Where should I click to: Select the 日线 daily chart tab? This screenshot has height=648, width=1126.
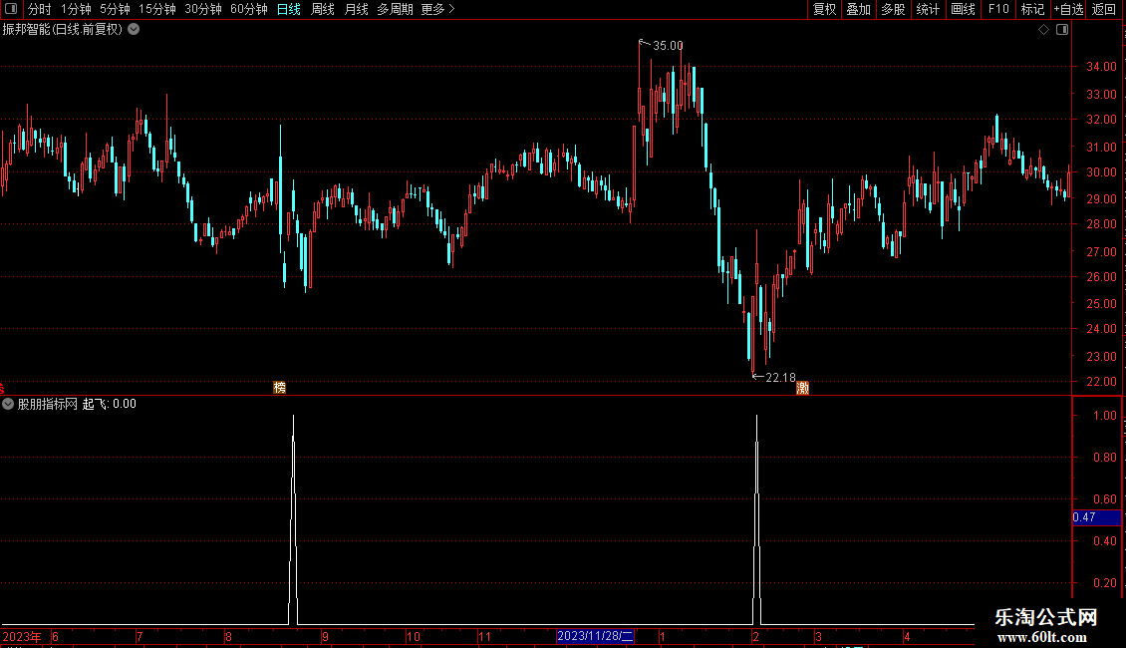(x=289, y=9)
